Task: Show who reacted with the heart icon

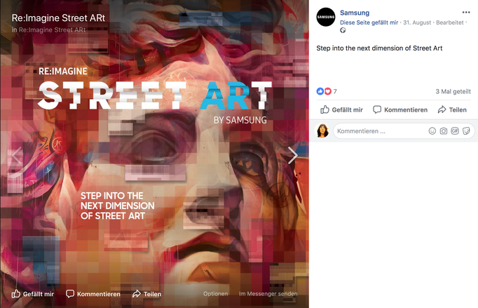Action: 328,91
